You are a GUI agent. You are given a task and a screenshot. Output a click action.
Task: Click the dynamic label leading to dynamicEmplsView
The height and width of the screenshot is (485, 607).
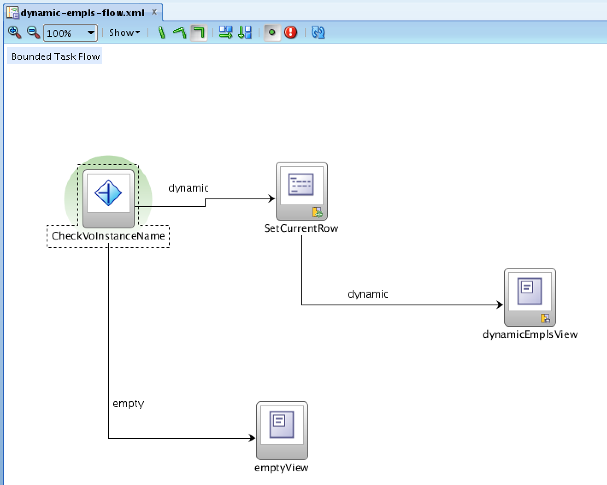368,294
